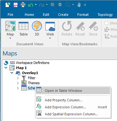
Task: Click the greyed Redo arrow
Action: [x=42, y=5]
